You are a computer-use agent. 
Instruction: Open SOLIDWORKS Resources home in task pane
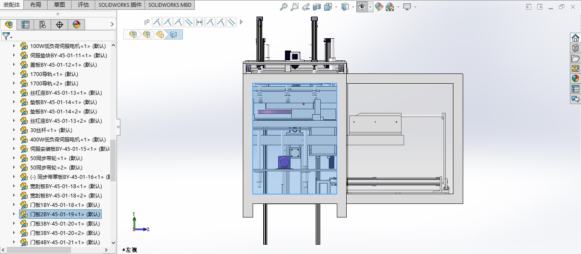(575, 38)
